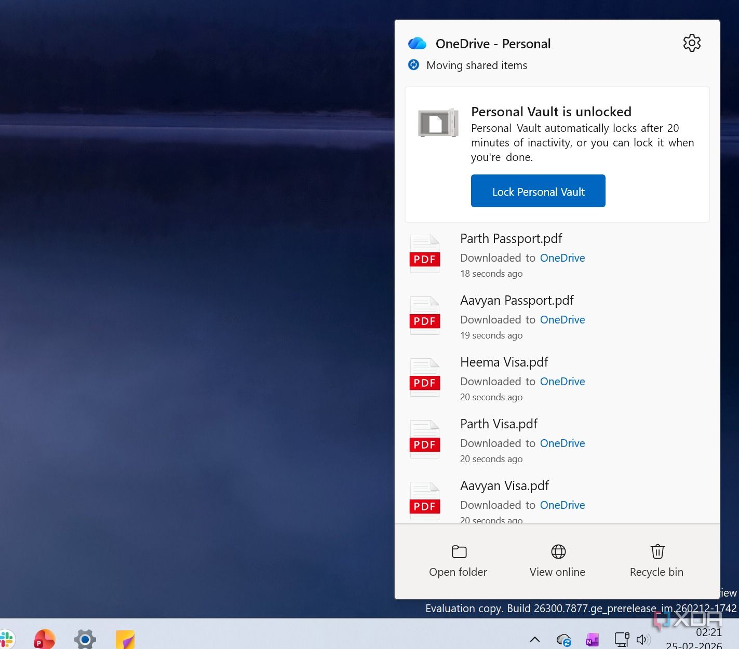
Task: Follow the OneDrive link under Parth Passport.pdf
Action: tap(562, 258)
